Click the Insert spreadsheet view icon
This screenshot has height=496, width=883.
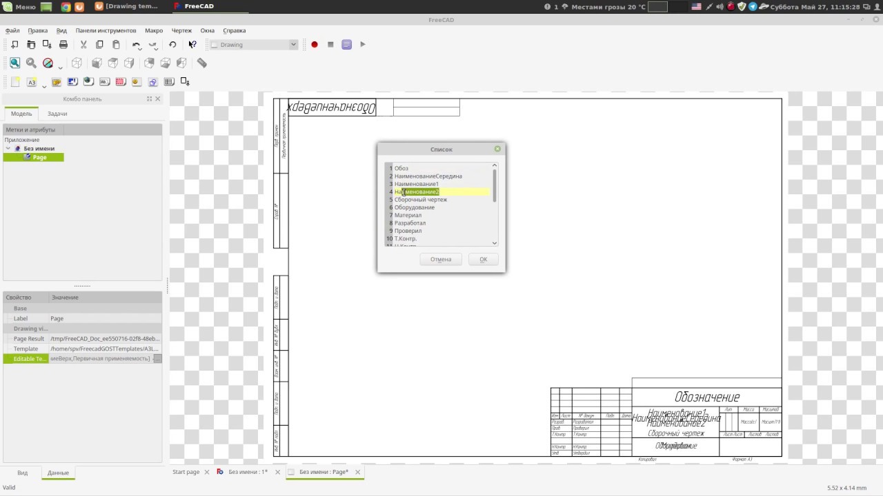(168, 81)
